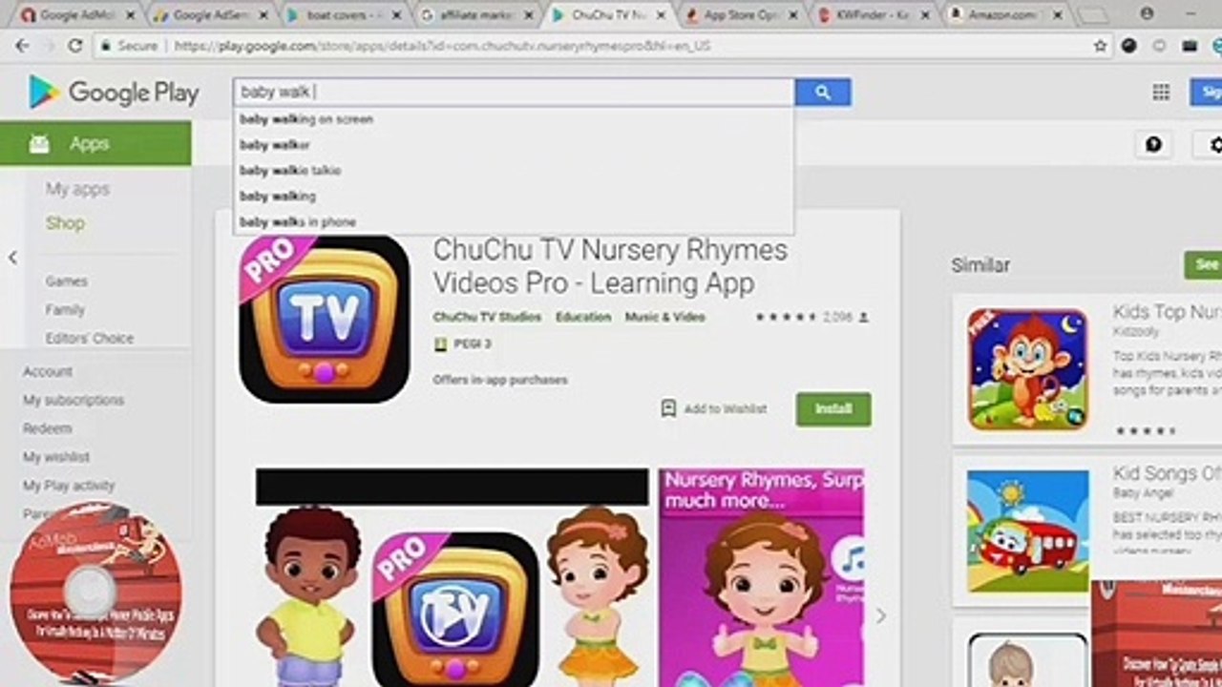Viewport: 1222px width, 687px height.
Task: Close the Google AdMob tab
Action: (x=129, y=15)
